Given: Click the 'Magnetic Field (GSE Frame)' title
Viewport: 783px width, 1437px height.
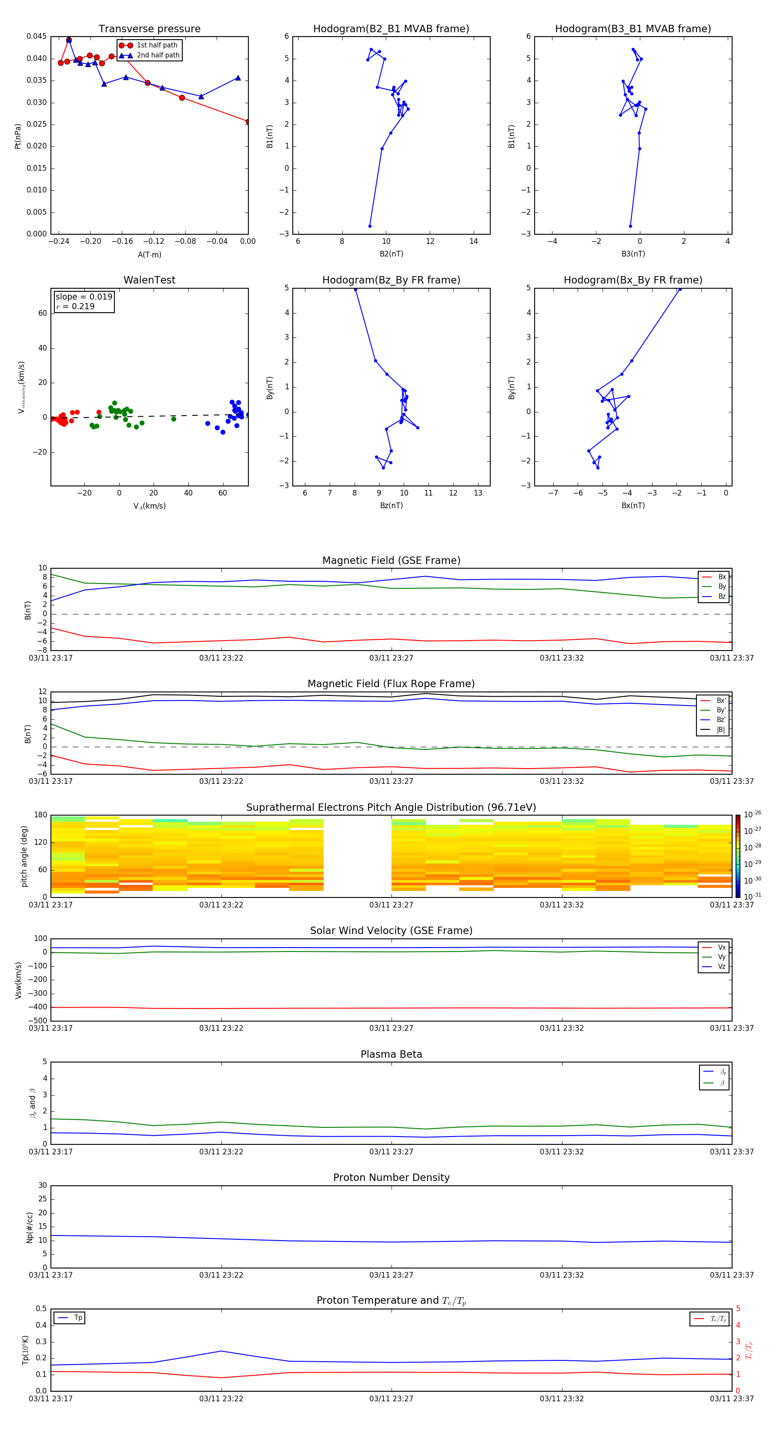Looking at the screenshot, I should (x=391, y=560).
